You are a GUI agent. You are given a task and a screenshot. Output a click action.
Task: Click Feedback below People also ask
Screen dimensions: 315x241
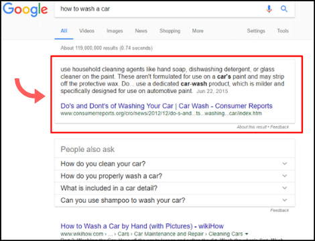[279, 210]
